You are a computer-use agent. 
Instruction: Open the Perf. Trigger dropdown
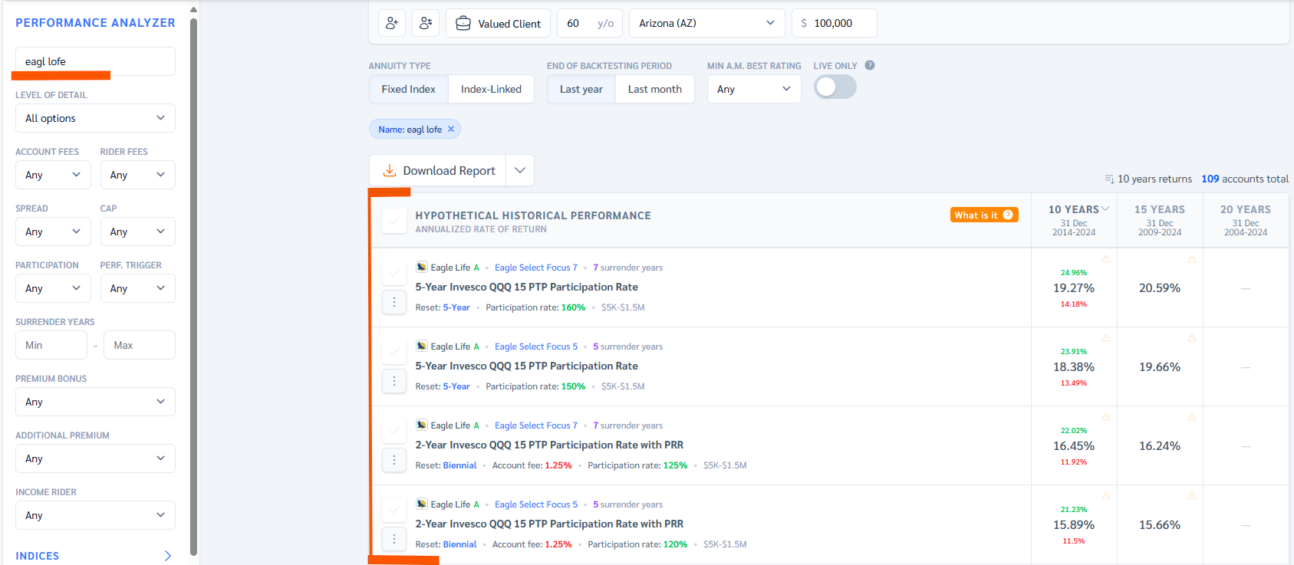coord(137,288)
